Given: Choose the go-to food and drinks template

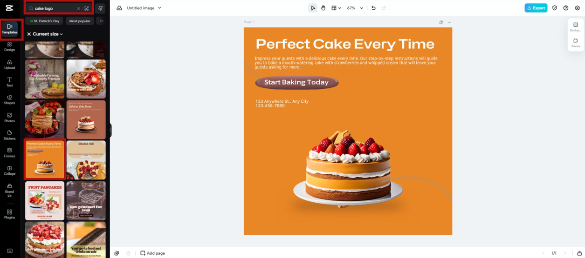Looking at the screenshot, I should coord(86,240).
